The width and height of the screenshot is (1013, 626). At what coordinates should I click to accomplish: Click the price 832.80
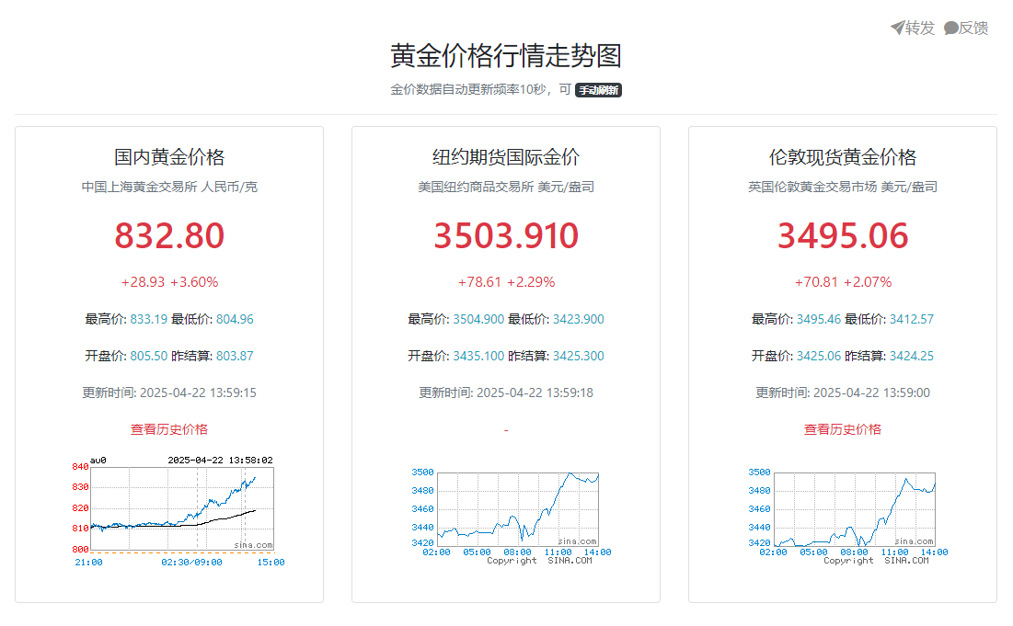169,235
